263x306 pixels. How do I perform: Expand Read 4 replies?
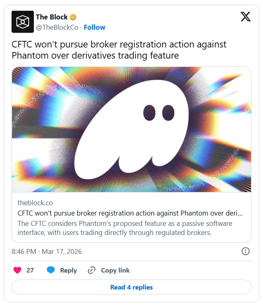click(131, 287)
